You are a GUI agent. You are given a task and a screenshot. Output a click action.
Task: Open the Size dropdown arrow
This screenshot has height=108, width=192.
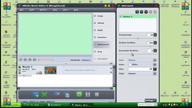[155, 69]
